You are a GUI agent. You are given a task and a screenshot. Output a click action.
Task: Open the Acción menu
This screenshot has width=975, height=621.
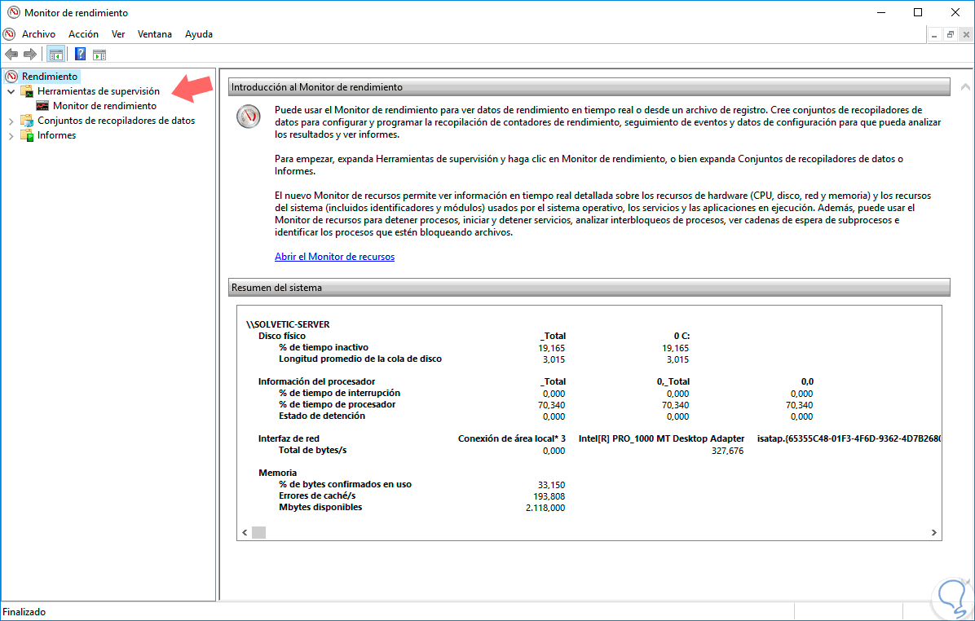click(83, 34)
